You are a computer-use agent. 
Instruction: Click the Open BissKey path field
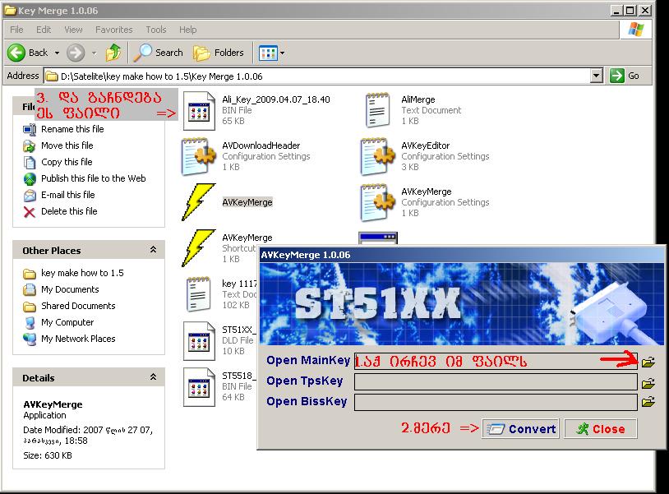click(x=496, y=402)
